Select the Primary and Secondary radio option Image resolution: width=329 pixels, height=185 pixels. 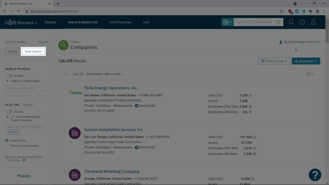7,146
